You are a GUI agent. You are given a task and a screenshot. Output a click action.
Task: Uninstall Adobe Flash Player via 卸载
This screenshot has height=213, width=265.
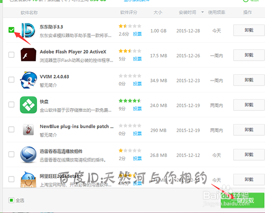[x=249, y=55]
